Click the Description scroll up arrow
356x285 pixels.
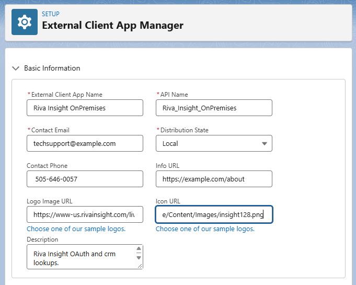pyautogui.click(x=139, y=248)
